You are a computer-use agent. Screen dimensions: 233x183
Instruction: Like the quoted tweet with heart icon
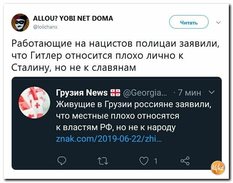[144, 161]
